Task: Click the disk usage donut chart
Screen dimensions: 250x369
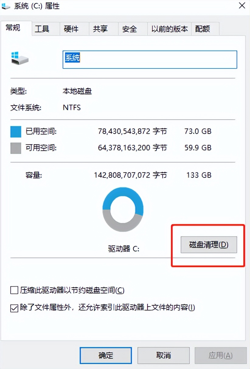Action: click(x=123, y=210)
